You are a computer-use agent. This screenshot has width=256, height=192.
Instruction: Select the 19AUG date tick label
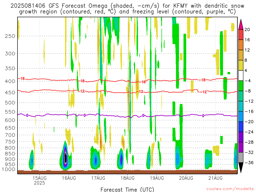[x=157, y=178]
